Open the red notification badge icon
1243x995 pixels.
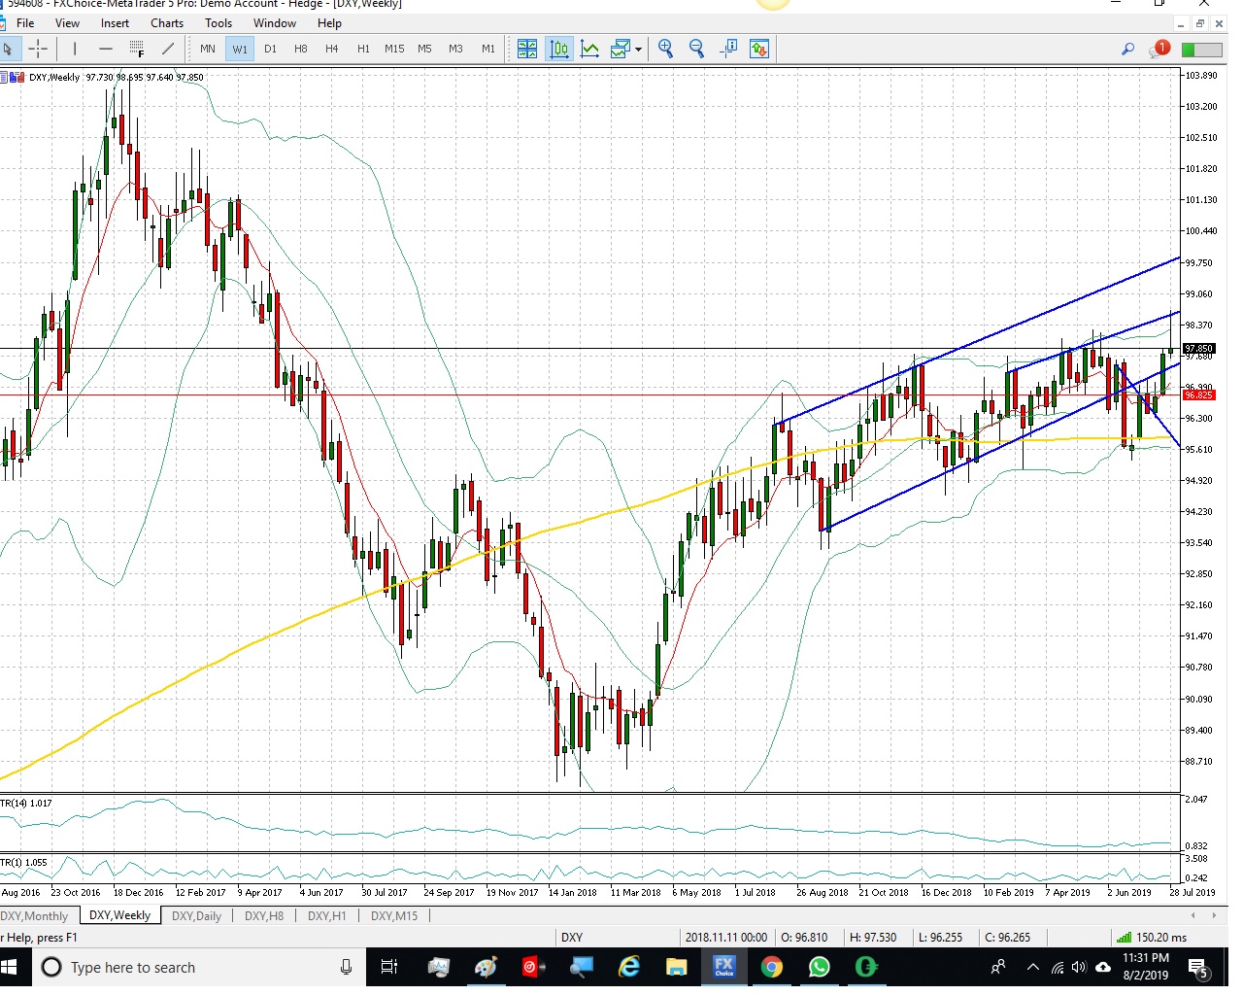(x=1159, y=49)
